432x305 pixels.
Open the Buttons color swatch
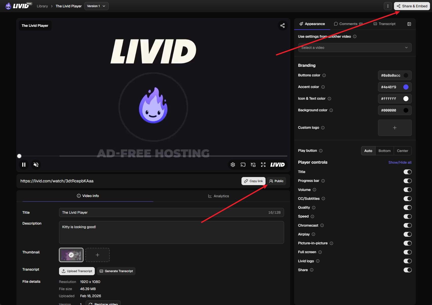(x=406, y=75)
